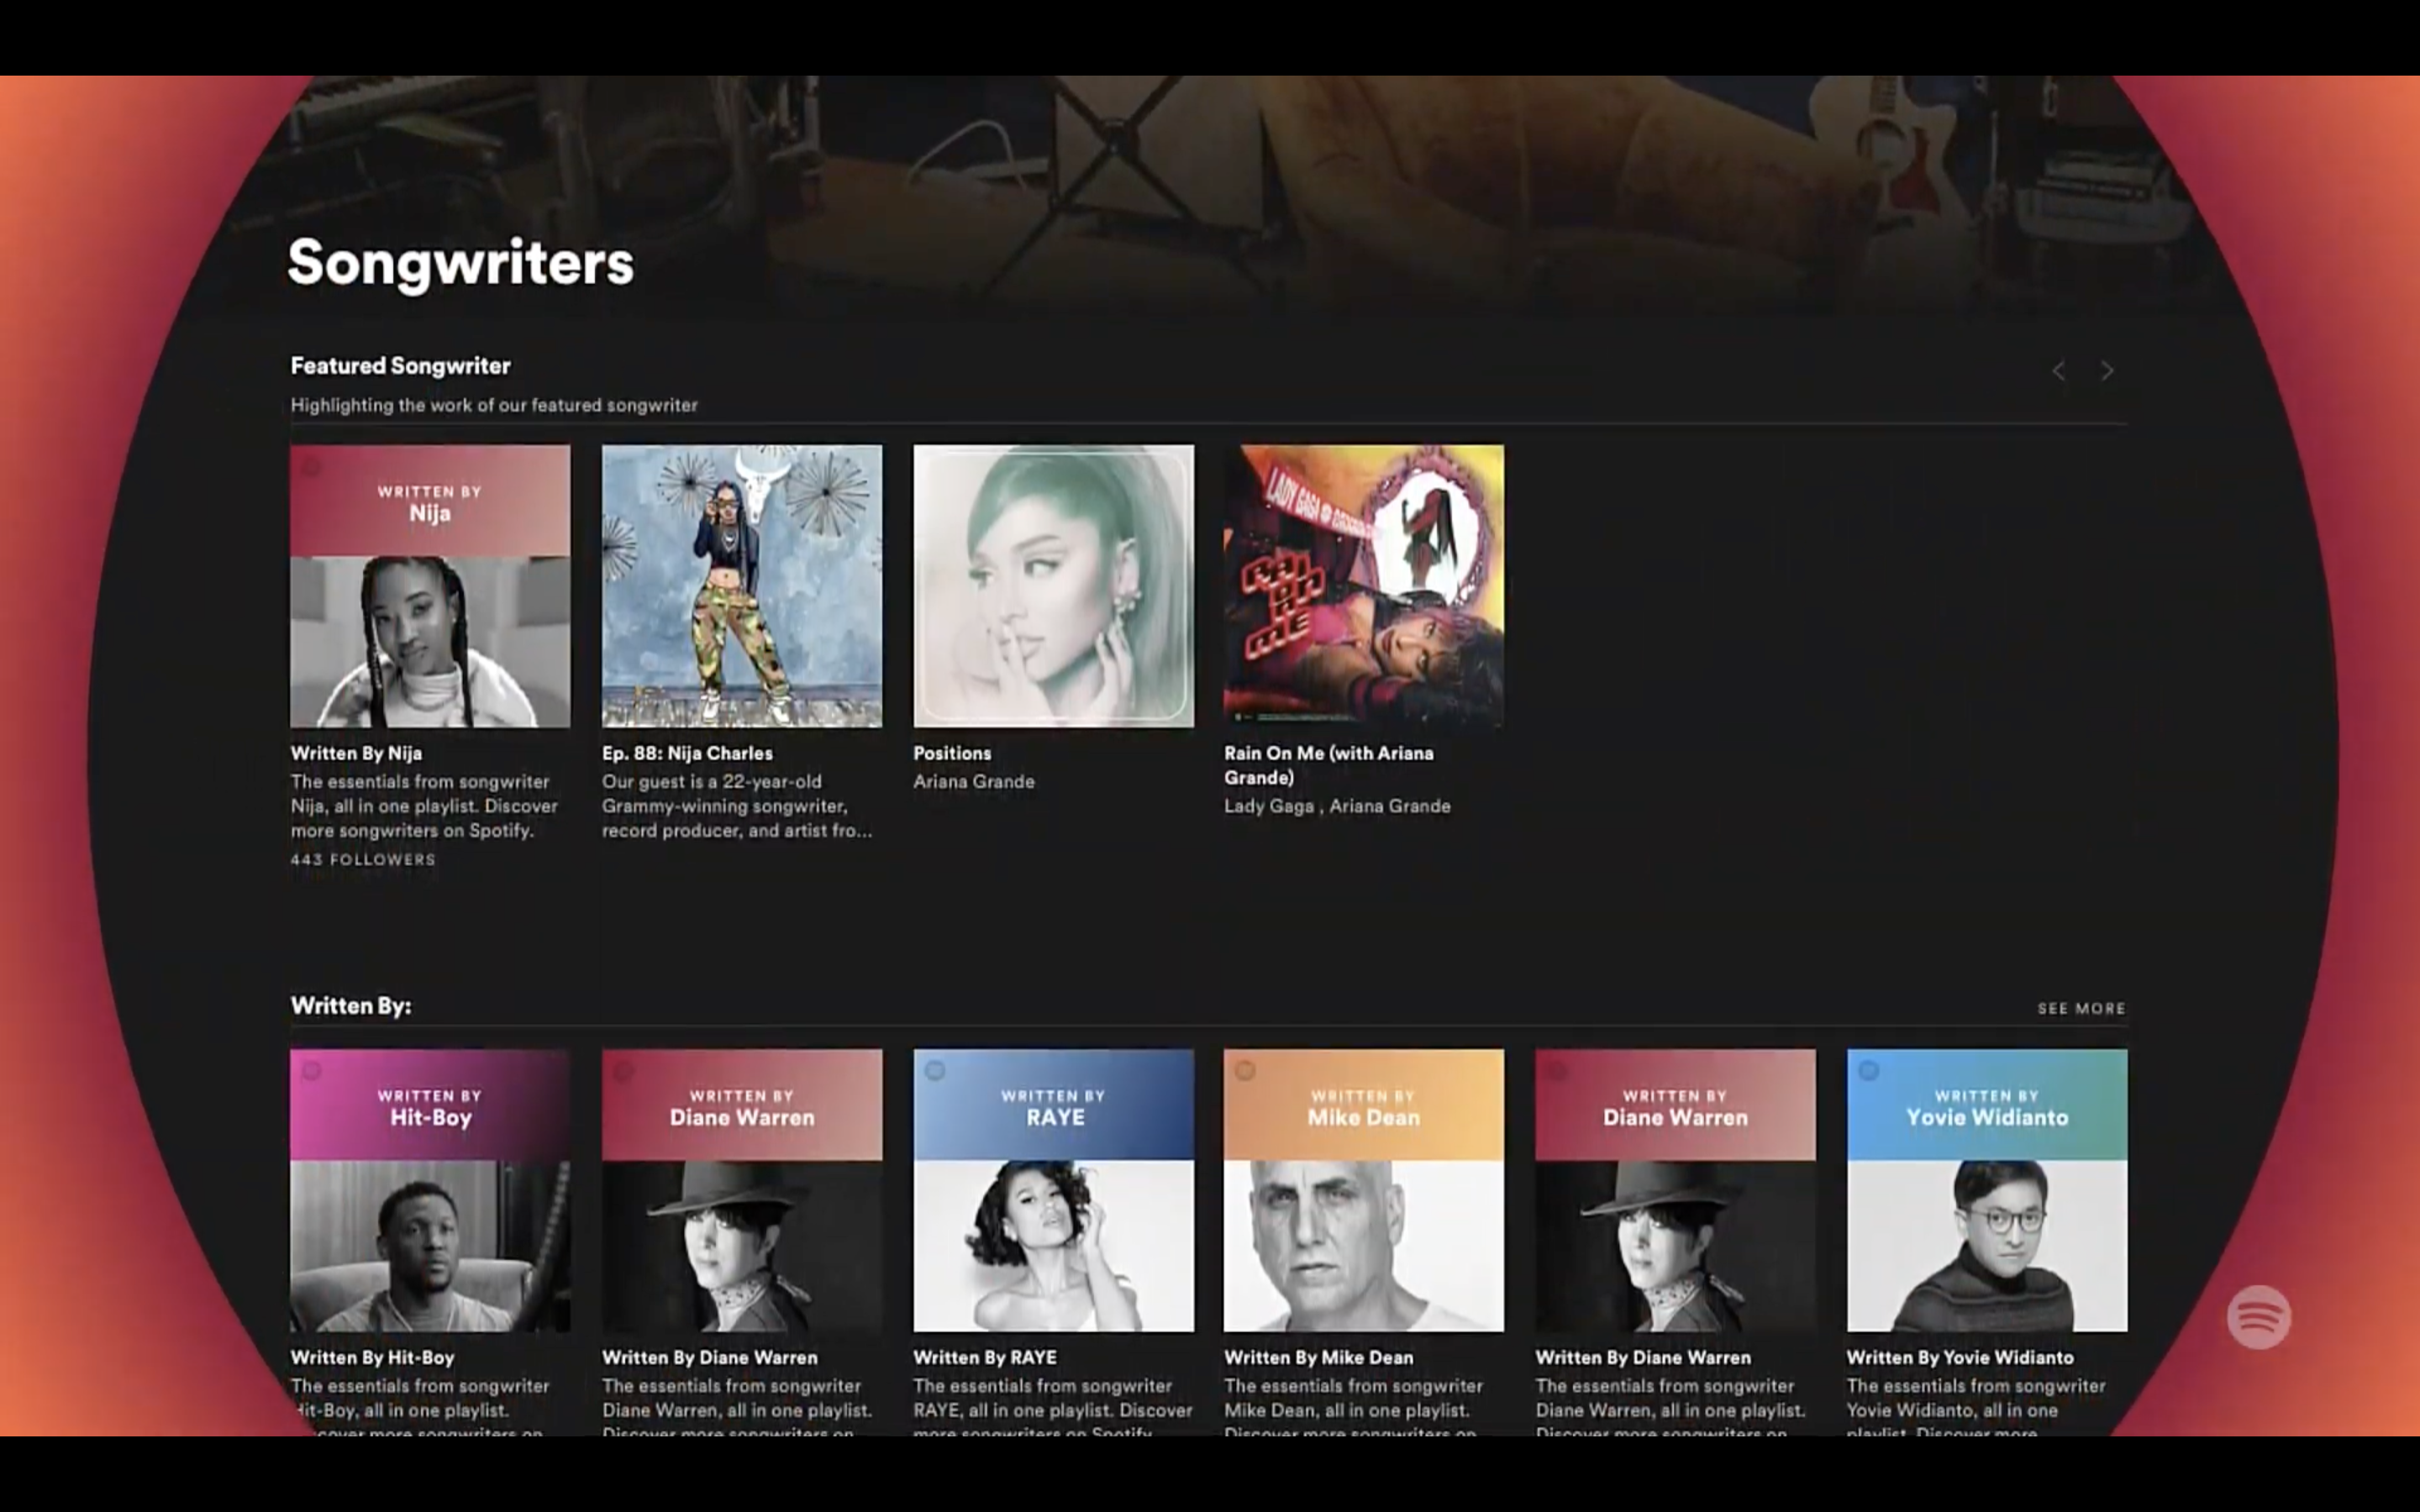Click 'SEE MORE' in Written By section
Screen dimensions: 2420x1512
[x=2082, y=1008]
